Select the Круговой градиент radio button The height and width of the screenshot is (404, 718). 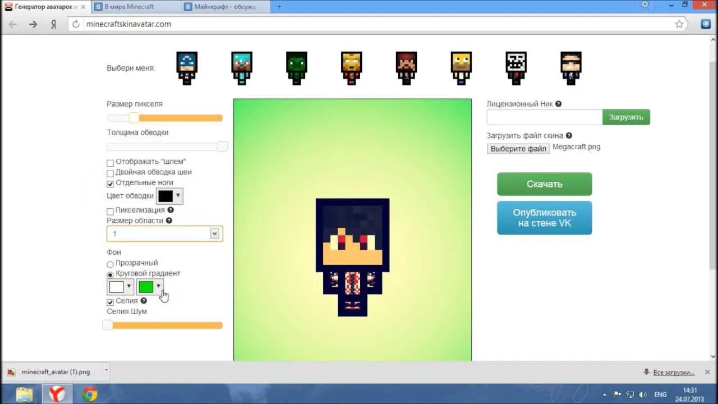[110, 274]
